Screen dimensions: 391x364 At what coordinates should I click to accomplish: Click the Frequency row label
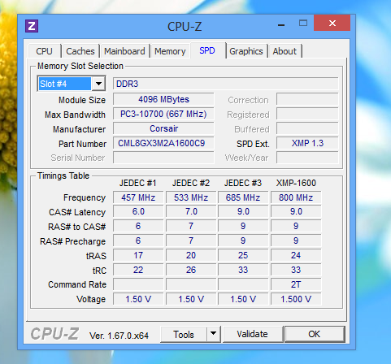(x=85, y=197)
